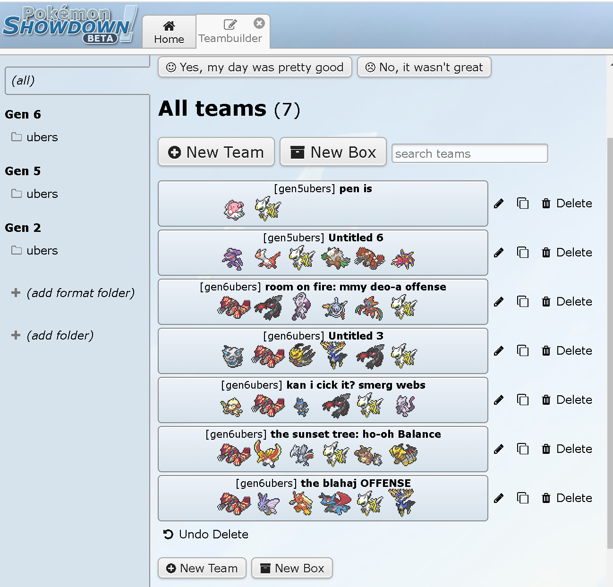
Task: Delete 'the blahaj OFFENSE' team
Action: [567, 498]
